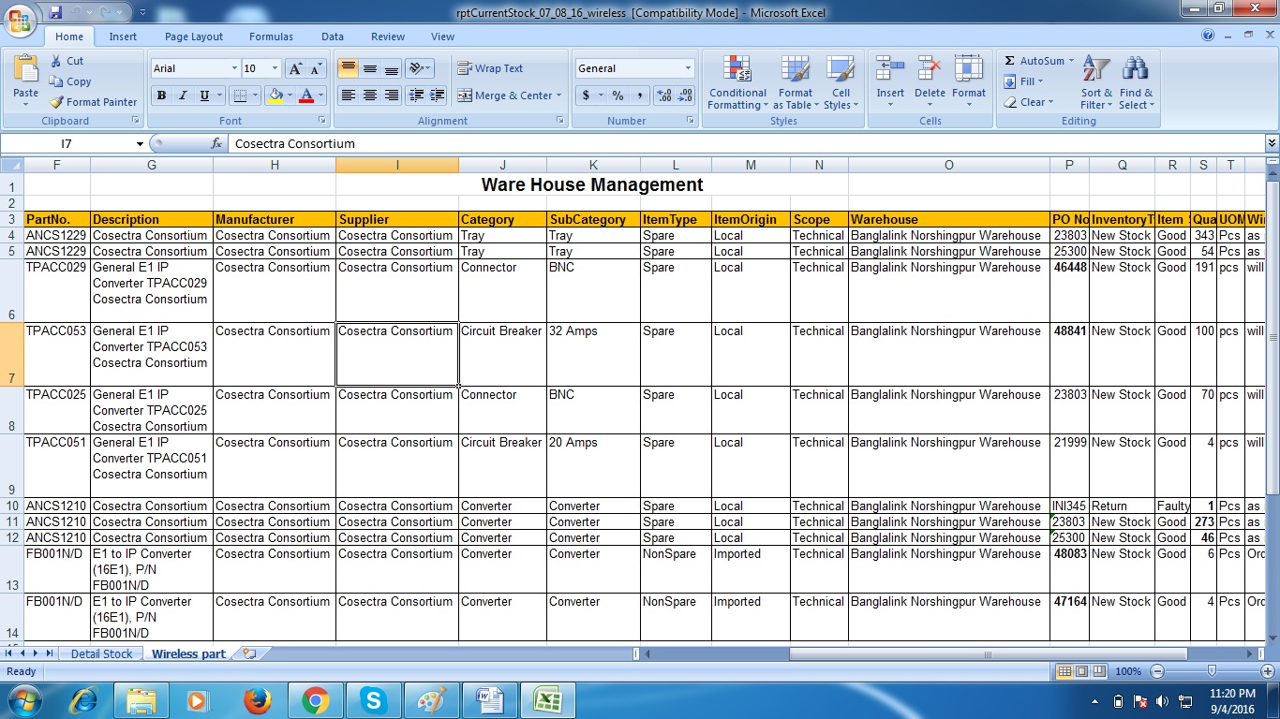Cut the selected cell
Image resolution: width=1280 pixels, height=719 pixels.
[67, 61]
